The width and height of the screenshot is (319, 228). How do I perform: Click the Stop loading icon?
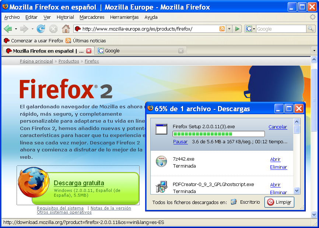tap(53, 29)
